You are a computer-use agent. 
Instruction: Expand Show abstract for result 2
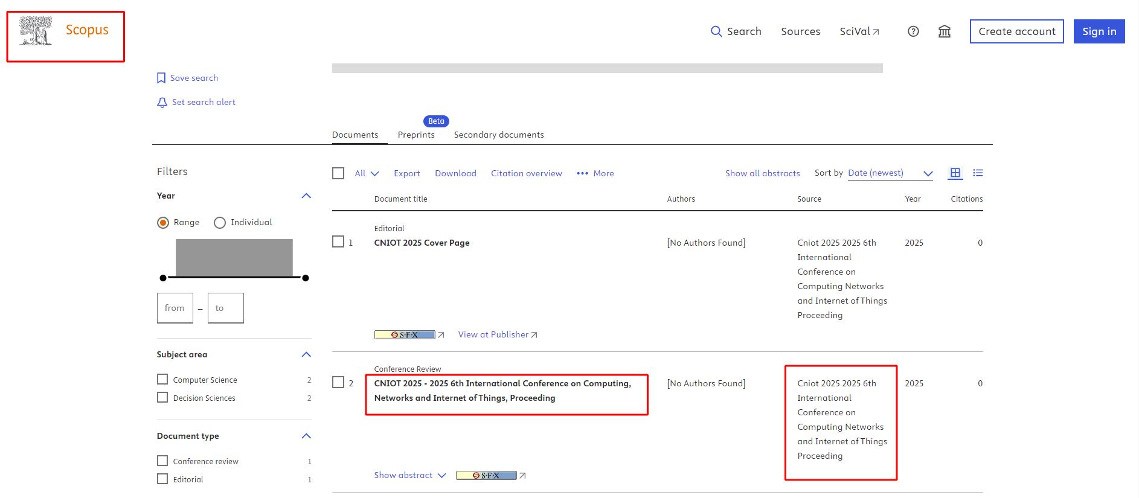pyautogui.click(x=409, y=475)
